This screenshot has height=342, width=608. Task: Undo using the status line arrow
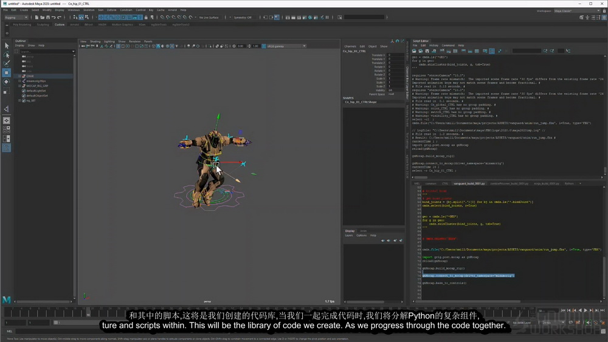[x=54, y=18]
